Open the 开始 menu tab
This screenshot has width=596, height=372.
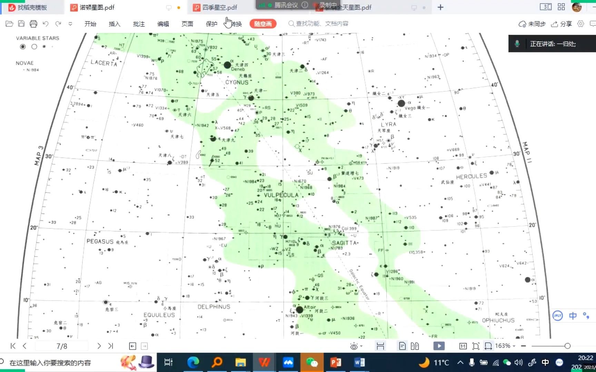[x=90, y=24]
